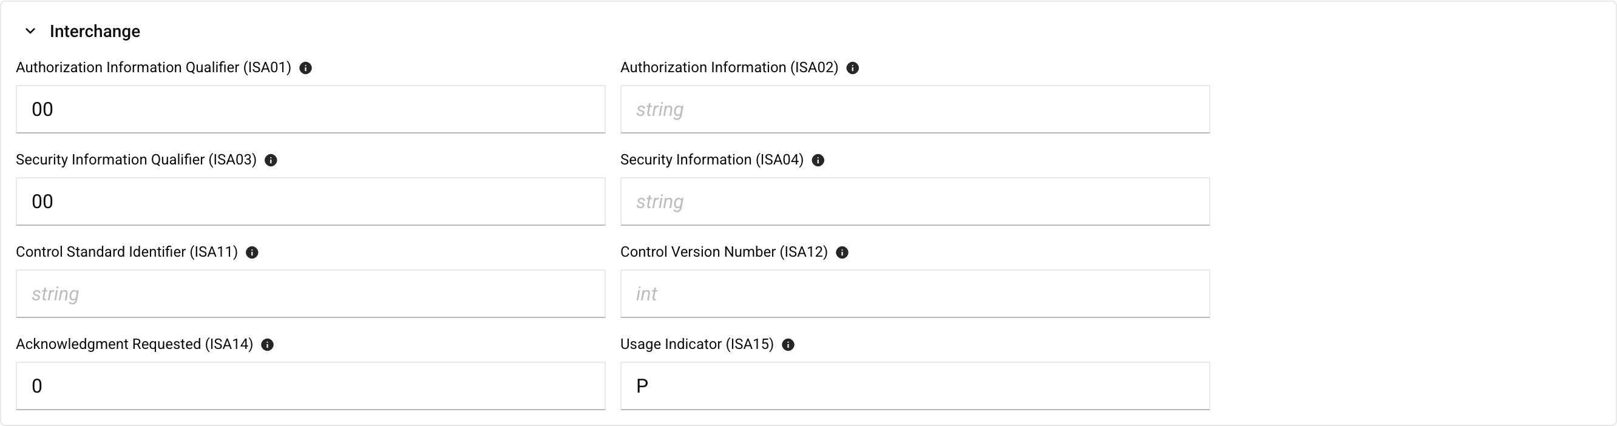Image resolution: width=1617 pixels, height=426 pixels.
Task: Focus the Control Standard Identifier (ISA11) field
Action: click(x=310, y=294)
